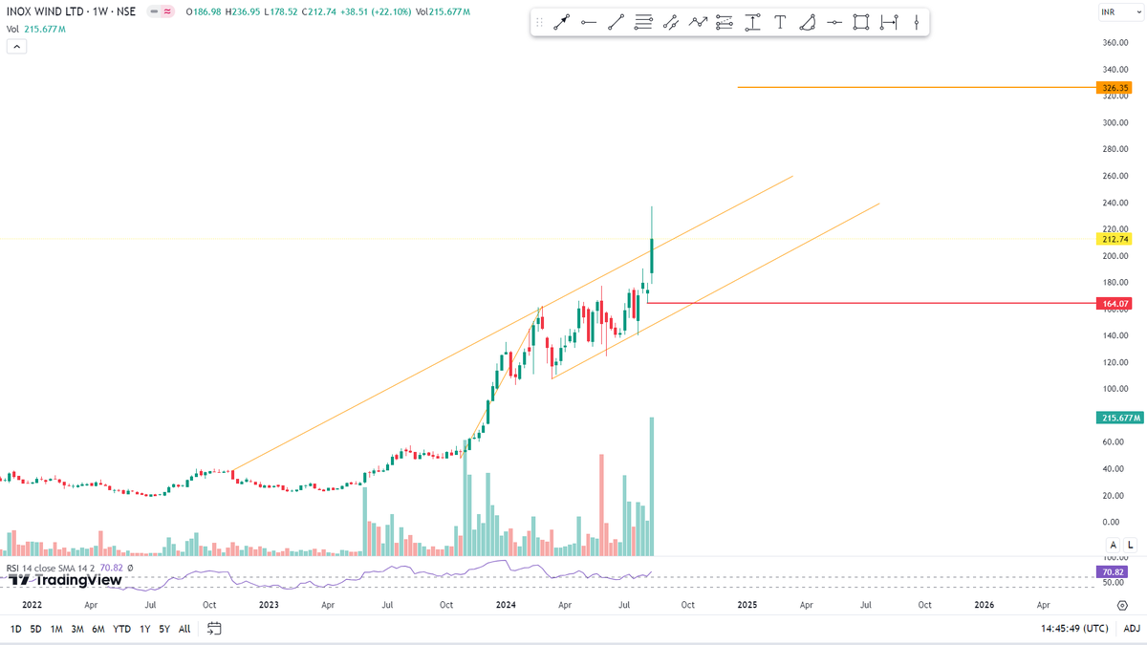Set range to YTD
The width and height of the screenshot is (1147, 645).
click(122, 629)
